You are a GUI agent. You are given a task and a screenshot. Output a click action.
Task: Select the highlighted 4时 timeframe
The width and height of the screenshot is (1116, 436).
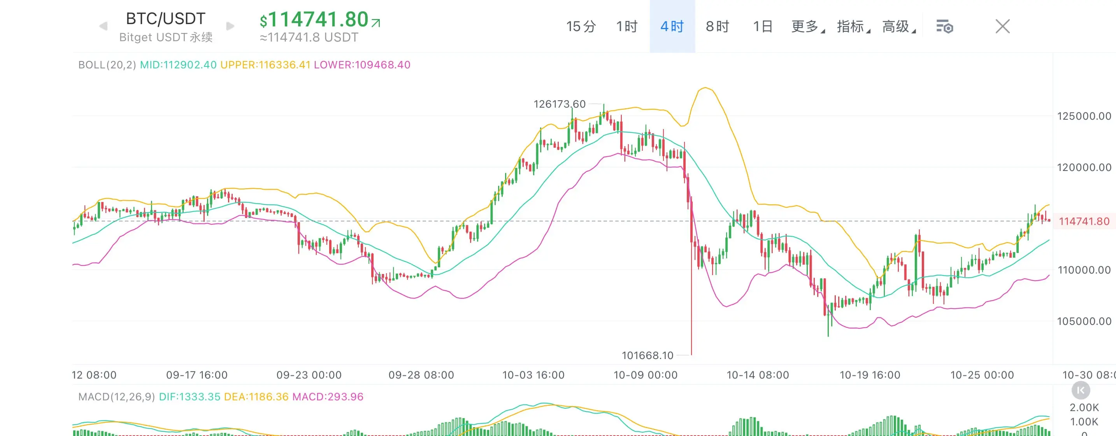tap(672, 27)
